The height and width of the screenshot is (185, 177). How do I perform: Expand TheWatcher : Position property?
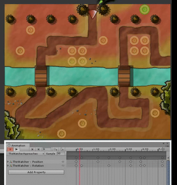(x=8, y=162)
